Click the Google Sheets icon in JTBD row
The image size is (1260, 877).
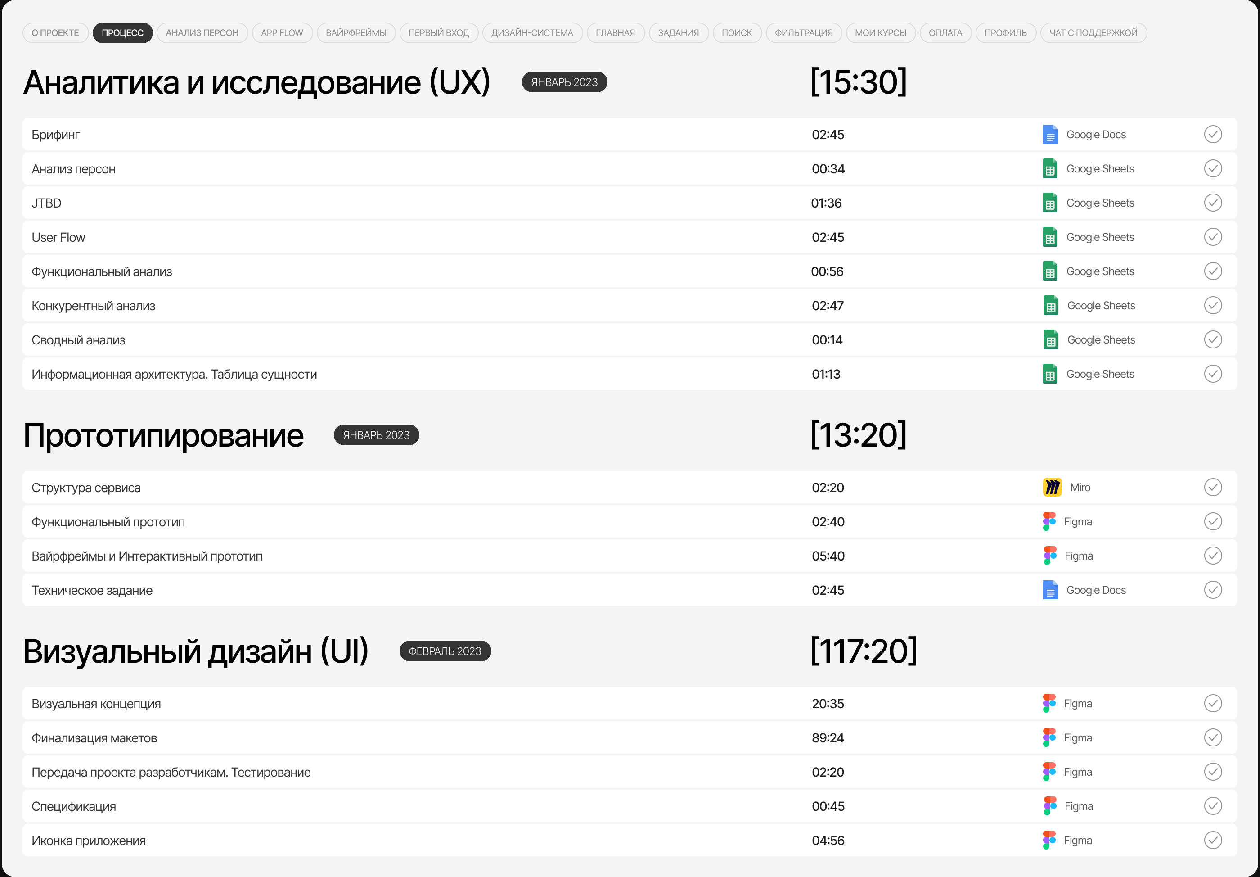point(1050,203)
